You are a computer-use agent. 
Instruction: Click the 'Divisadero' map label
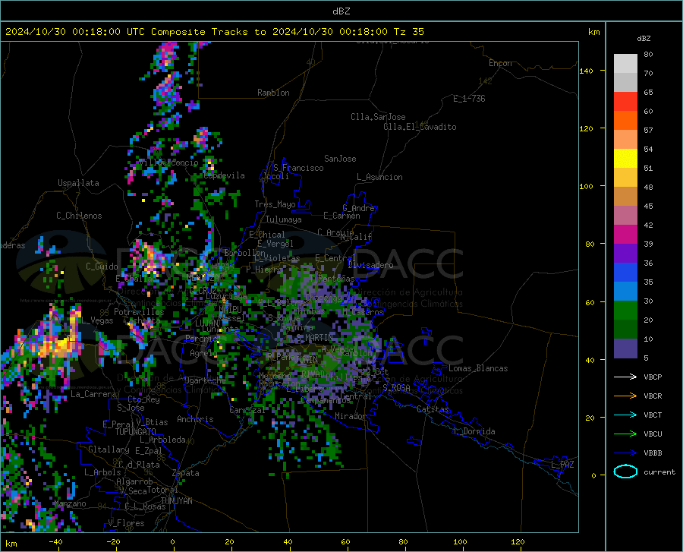(x=370, y=265)
